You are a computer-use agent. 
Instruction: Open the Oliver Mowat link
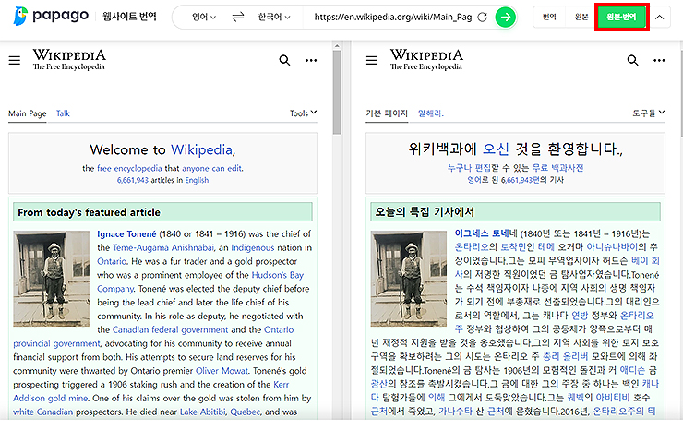[x=222, y=371]
